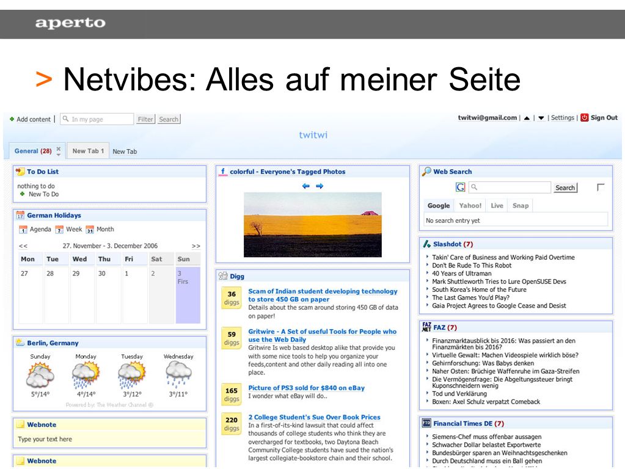625x469 pixels.
Task: Go to previous week in German Holidays
Action: coord(23,246)
